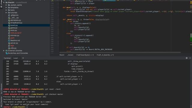Image resolution: width=192 pixels, height=108 pixels.
Task: Click the Terminal panel title label
Action: (7, 58)
